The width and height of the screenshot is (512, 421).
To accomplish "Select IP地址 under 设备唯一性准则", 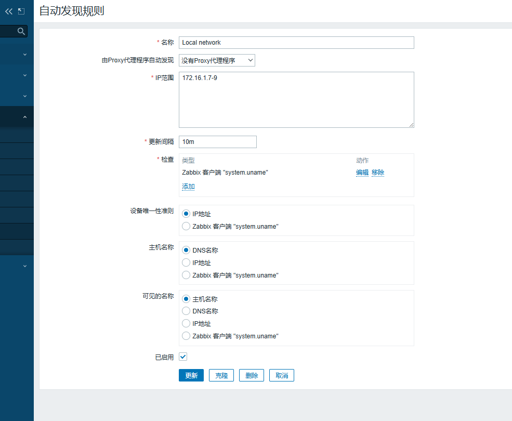I will click(186, 214).
